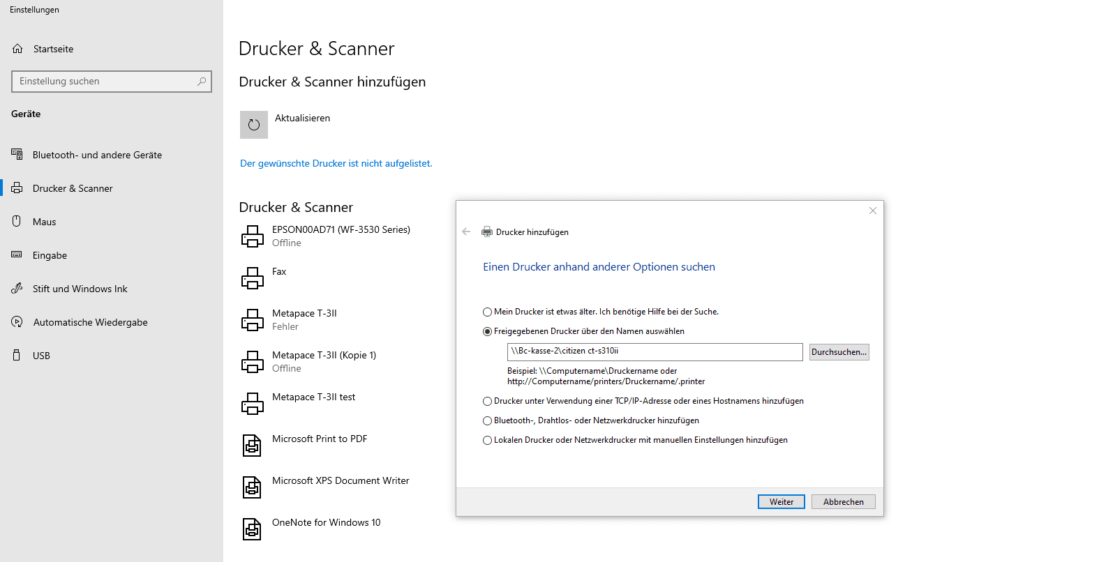Click printer icon next to Metapace T-3II Fehler

[253, 320]
